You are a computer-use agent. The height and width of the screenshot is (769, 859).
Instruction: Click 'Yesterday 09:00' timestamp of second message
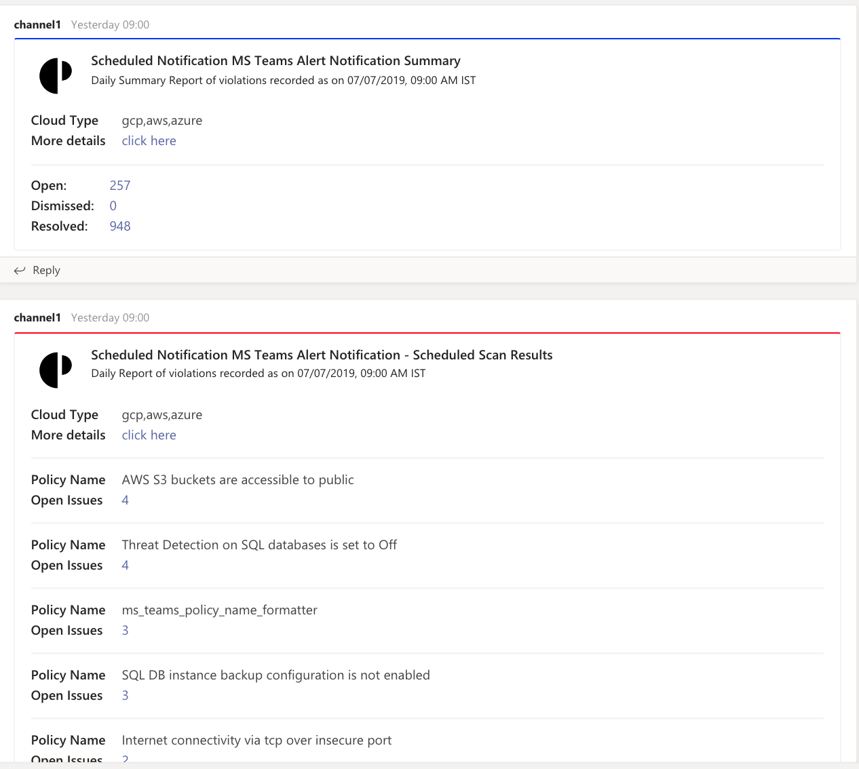(x=110, y=317)
